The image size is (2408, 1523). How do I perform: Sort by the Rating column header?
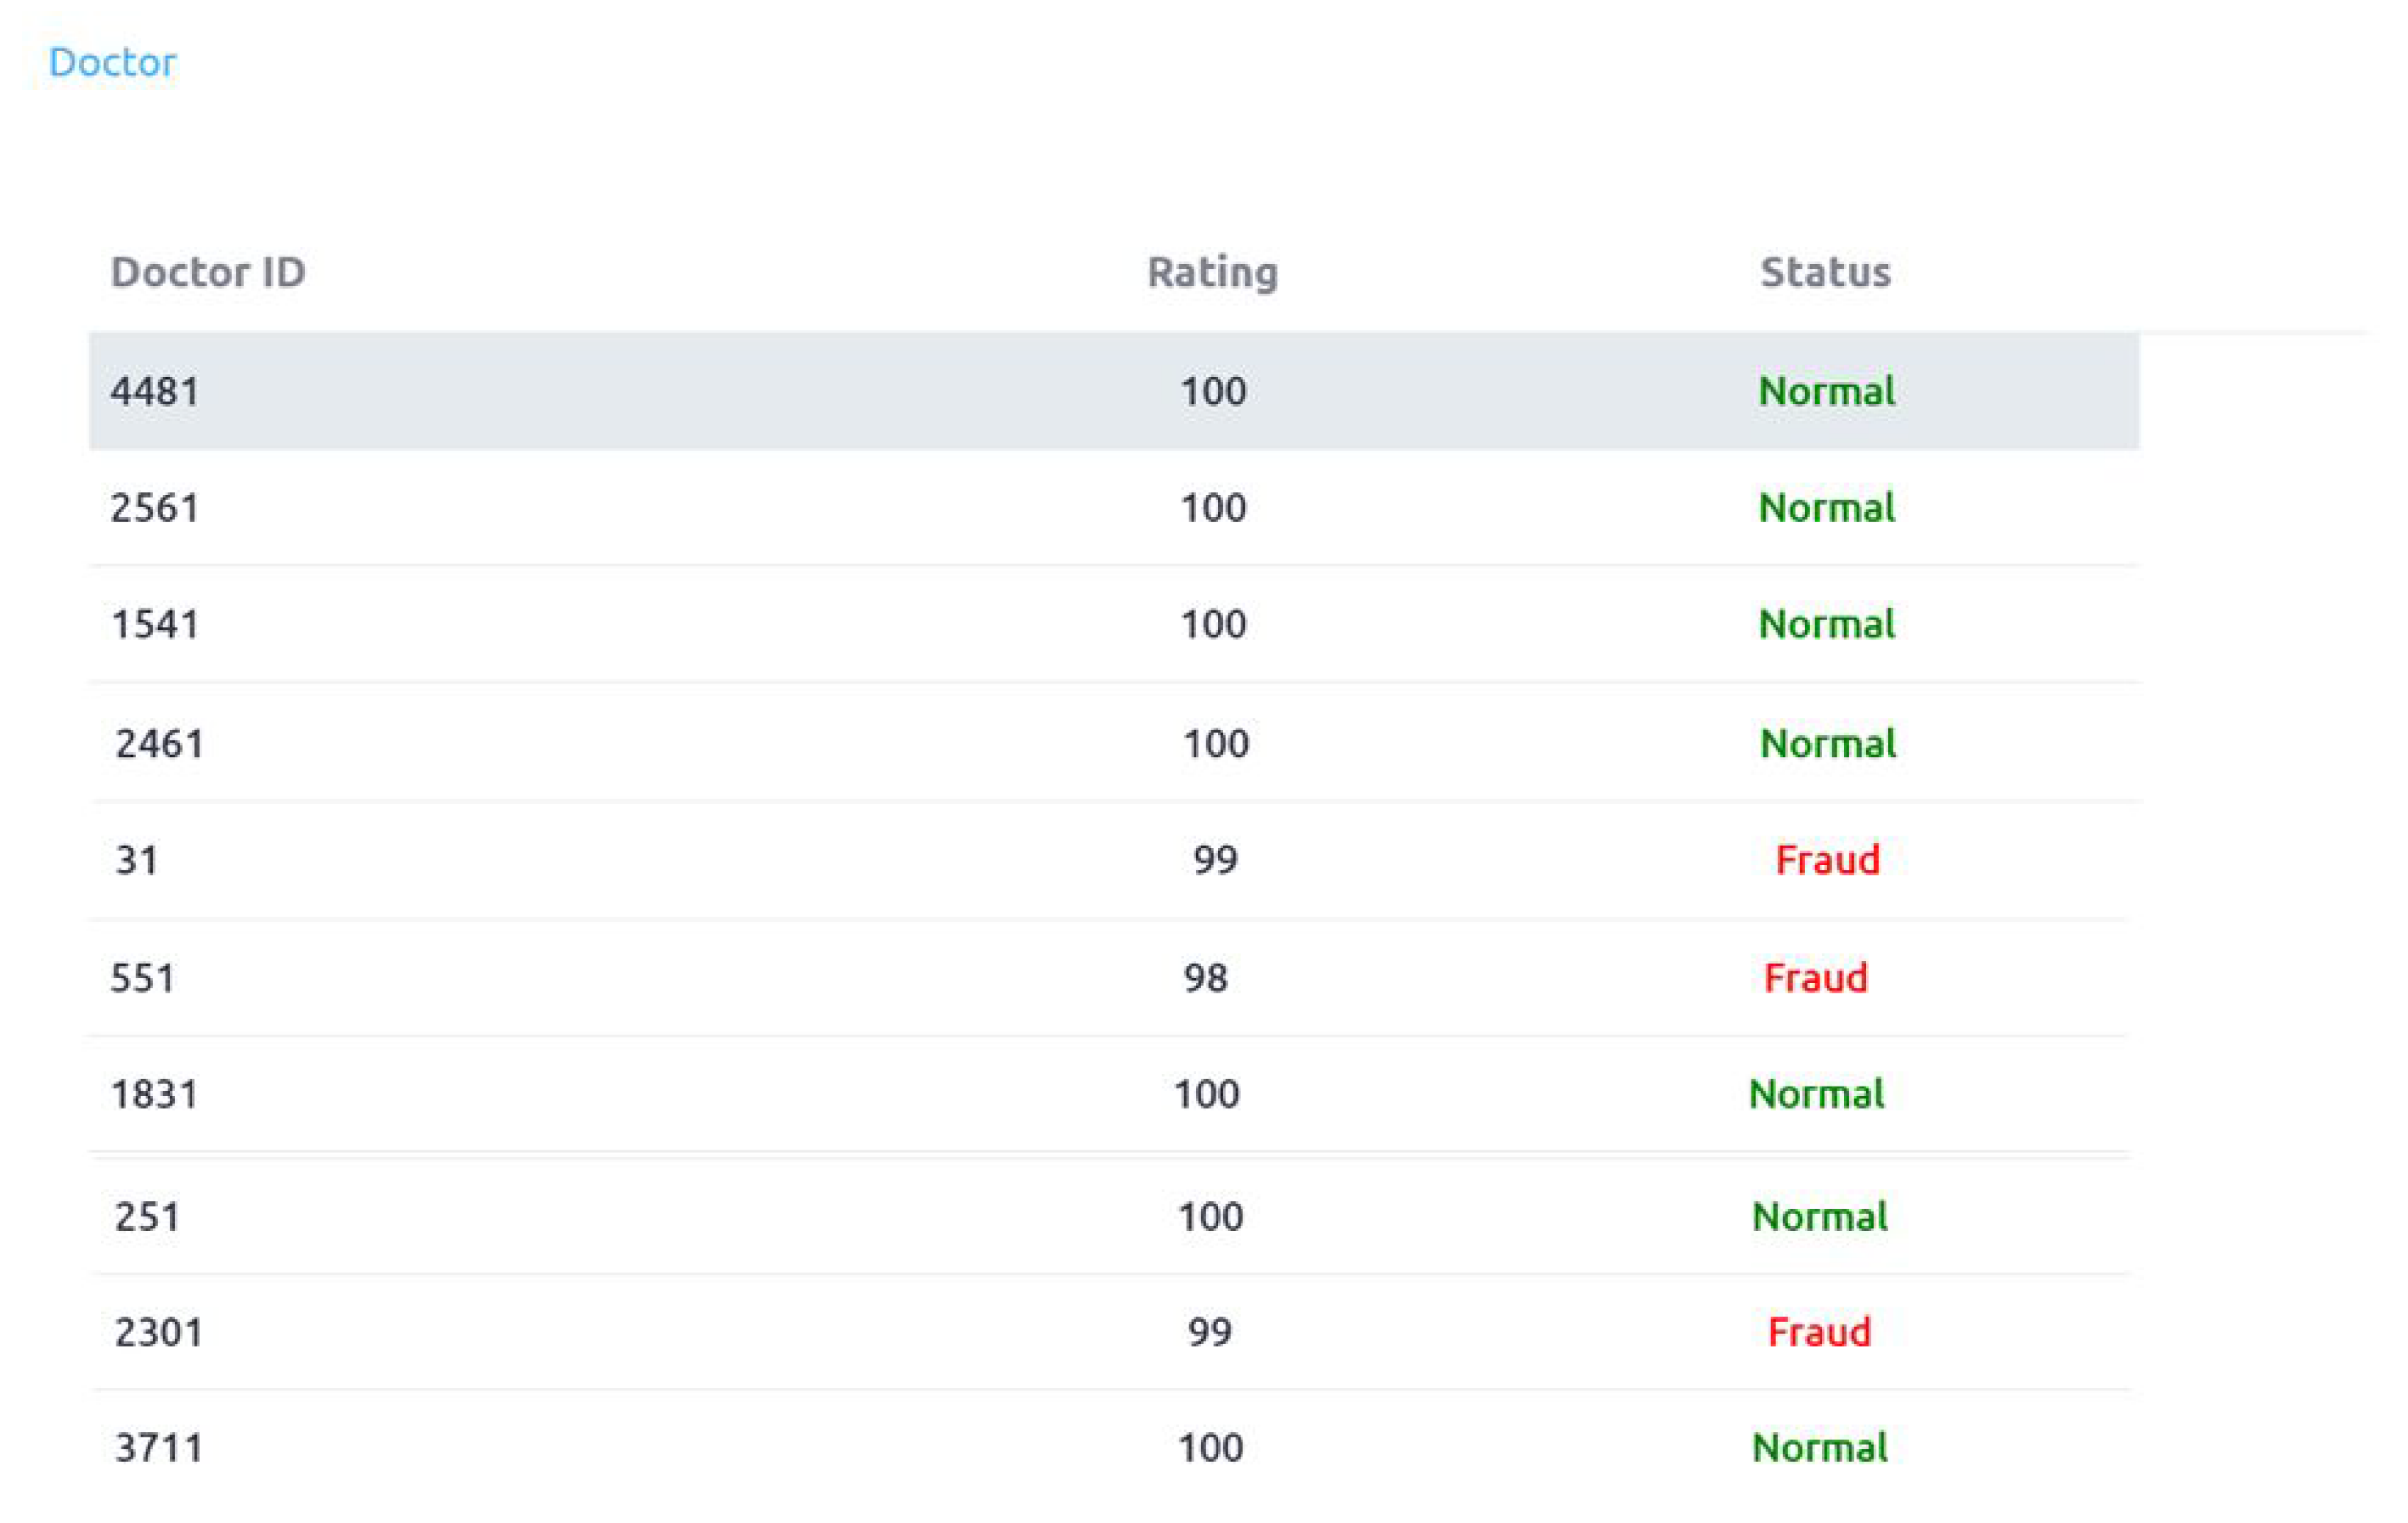click(x=1212, y=272)
